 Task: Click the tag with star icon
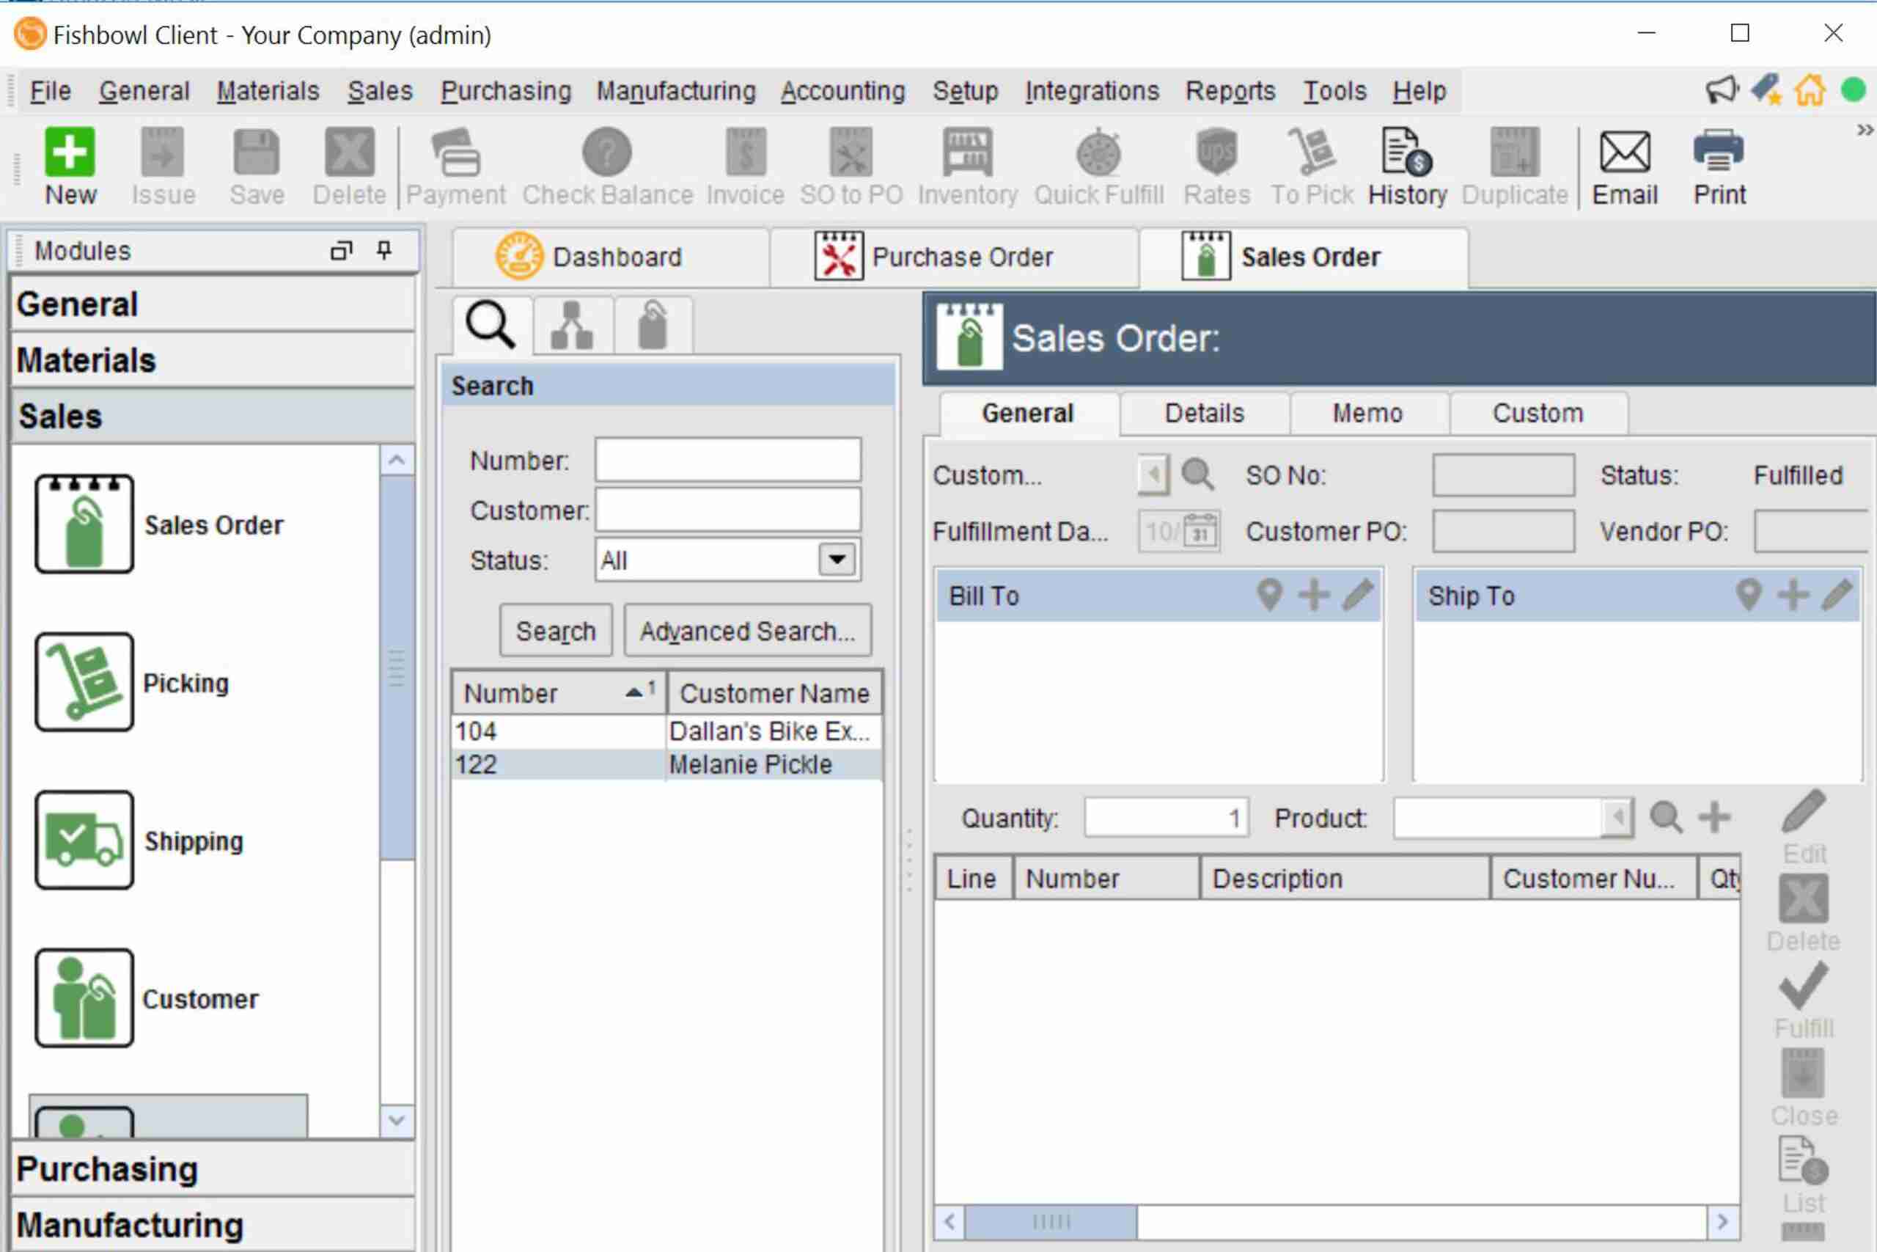1766,89
